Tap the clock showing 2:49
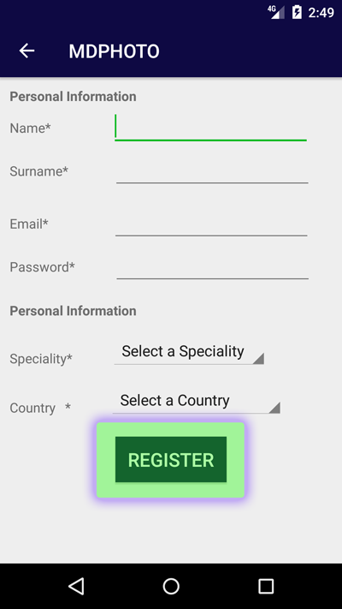Screen dimensions: 342x609 (321, 13)
